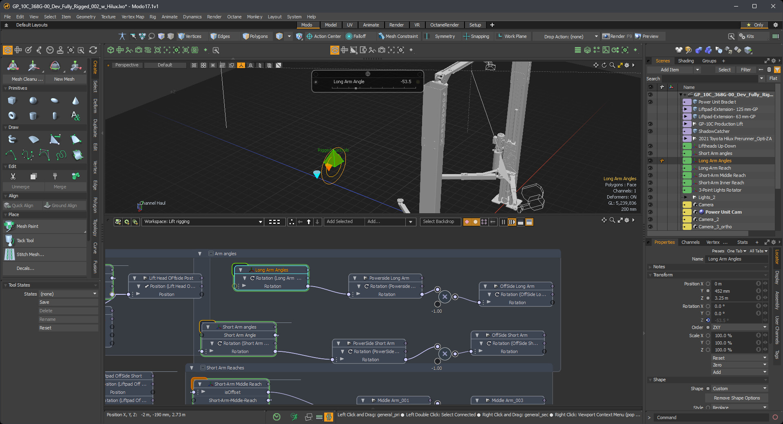Image resolution: width=783 pixels, height=424 pixels.
Task: Select the Ellipsoid primitive tool
Action: (x=54, y=101)
